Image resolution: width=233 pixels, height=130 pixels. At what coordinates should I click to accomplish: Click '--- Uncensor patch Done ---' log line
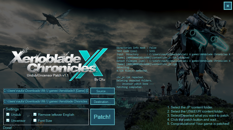[x=135, y=84]
